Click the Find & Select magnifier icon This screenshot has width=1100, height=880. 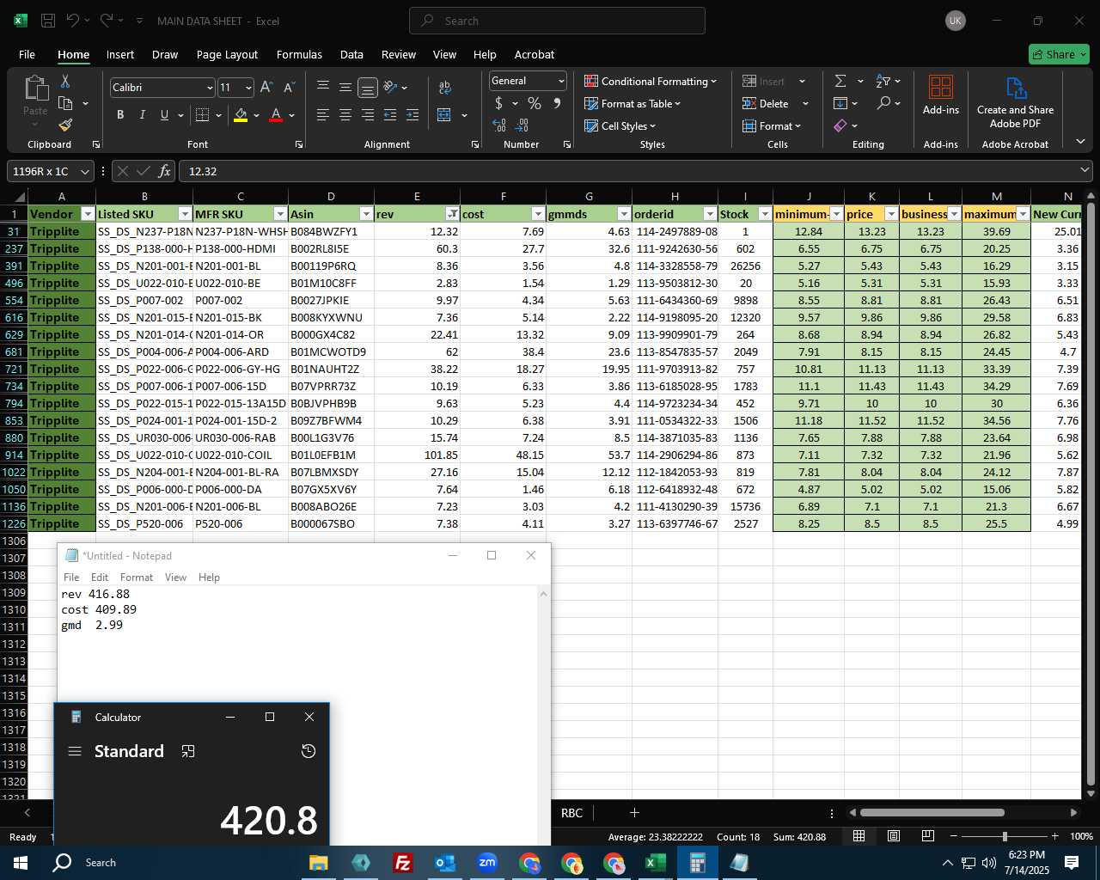pyautogui.click(x=883, y=103)
